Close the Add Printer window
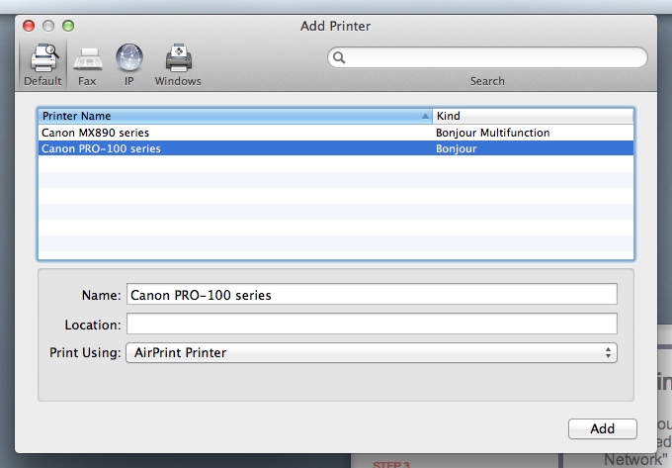This screenshot has height=468, width=672. coord(29,25)
